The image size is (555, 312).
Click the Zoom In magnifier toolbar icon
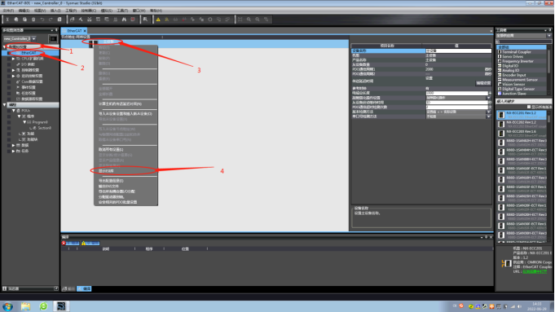pos(249,20)
